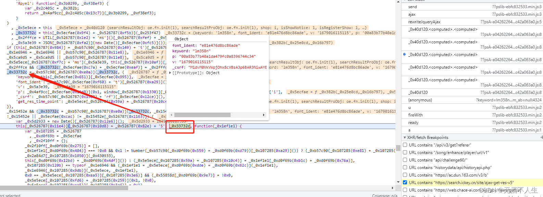Screen dimensions: 543x197
Task: Click the p property value in tooltip
Action: point(217,56)
